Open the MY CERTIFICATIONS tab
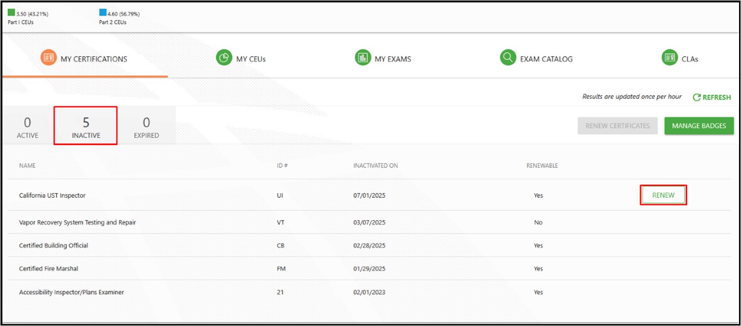741x326 pixels. (85, 59)
